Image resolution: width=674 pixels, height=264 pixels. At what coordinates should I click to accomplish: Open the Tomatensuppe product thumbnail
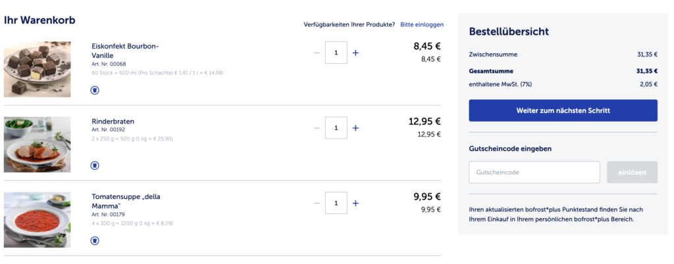(38, 220)
